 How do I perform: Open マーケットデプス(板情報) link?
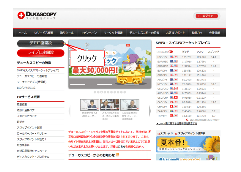coord(32,82)
